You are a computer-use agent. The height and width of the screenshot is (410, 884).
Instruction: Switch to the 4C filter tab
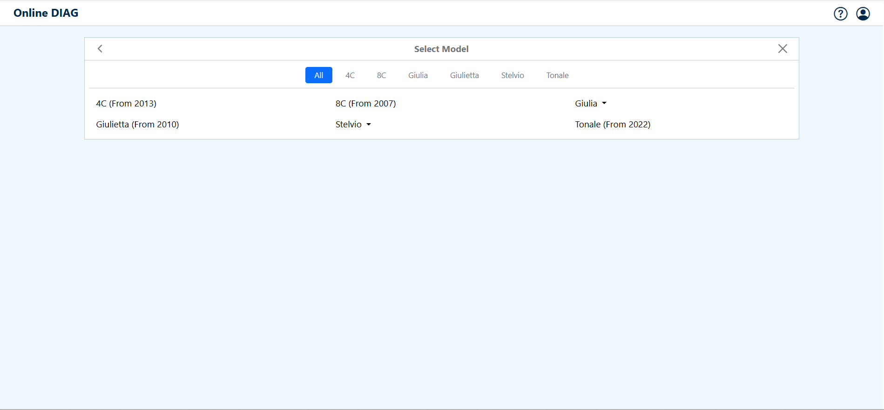[x=350, y=75]
